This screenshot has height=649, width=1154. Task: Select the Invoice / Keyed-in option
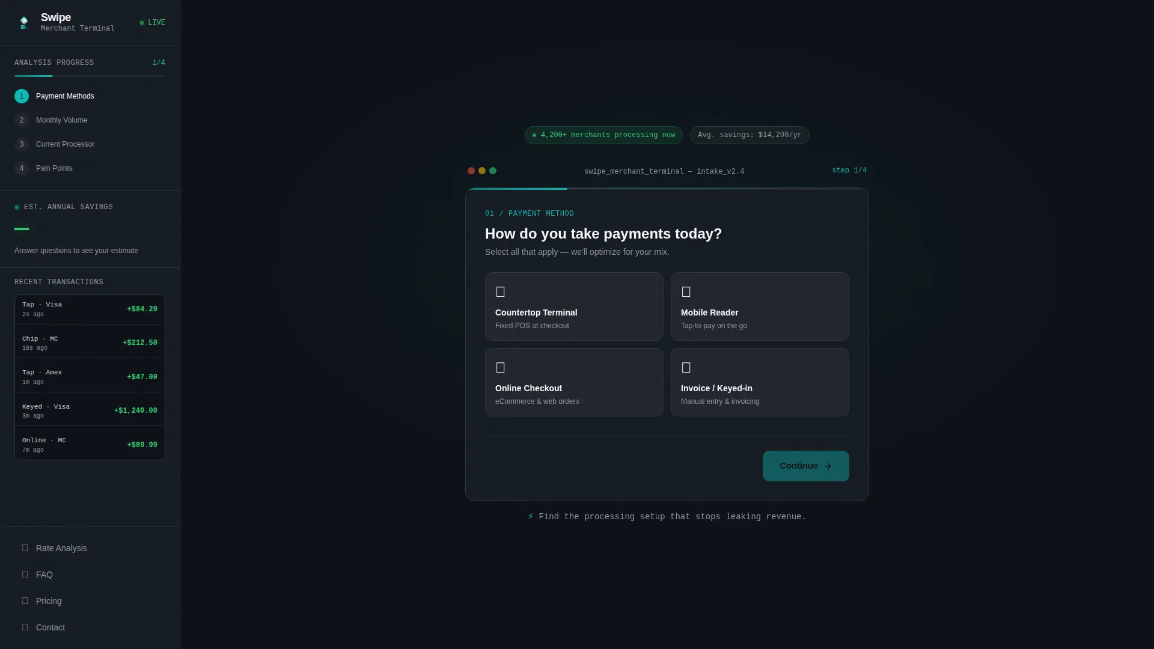click(760, 382)
